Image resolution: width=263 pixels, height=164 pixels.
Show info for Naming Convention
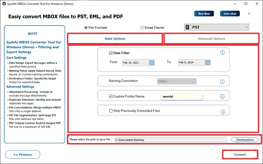click(x=222, y=82)
